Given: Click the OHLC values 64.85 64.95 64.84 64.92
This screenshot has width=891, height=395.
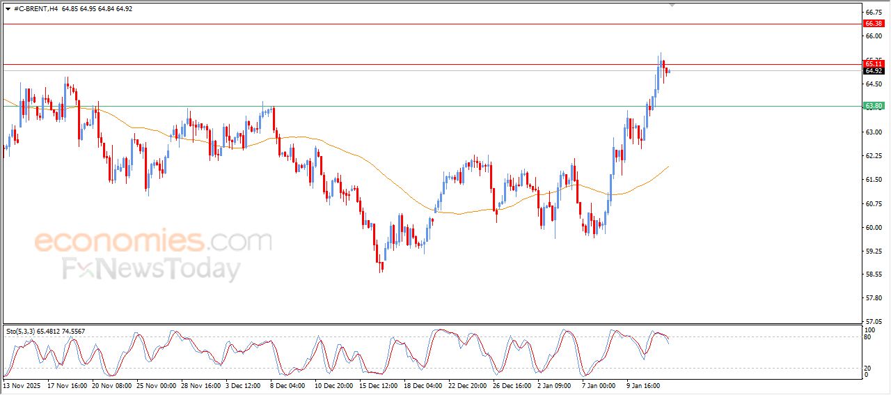Looking at the screenshot, I should [97, 9].
